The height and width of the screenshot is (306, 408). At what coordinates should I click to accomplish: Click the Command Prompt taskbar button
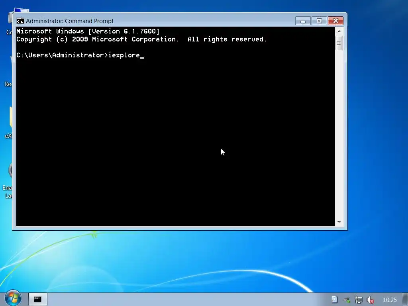38,299
